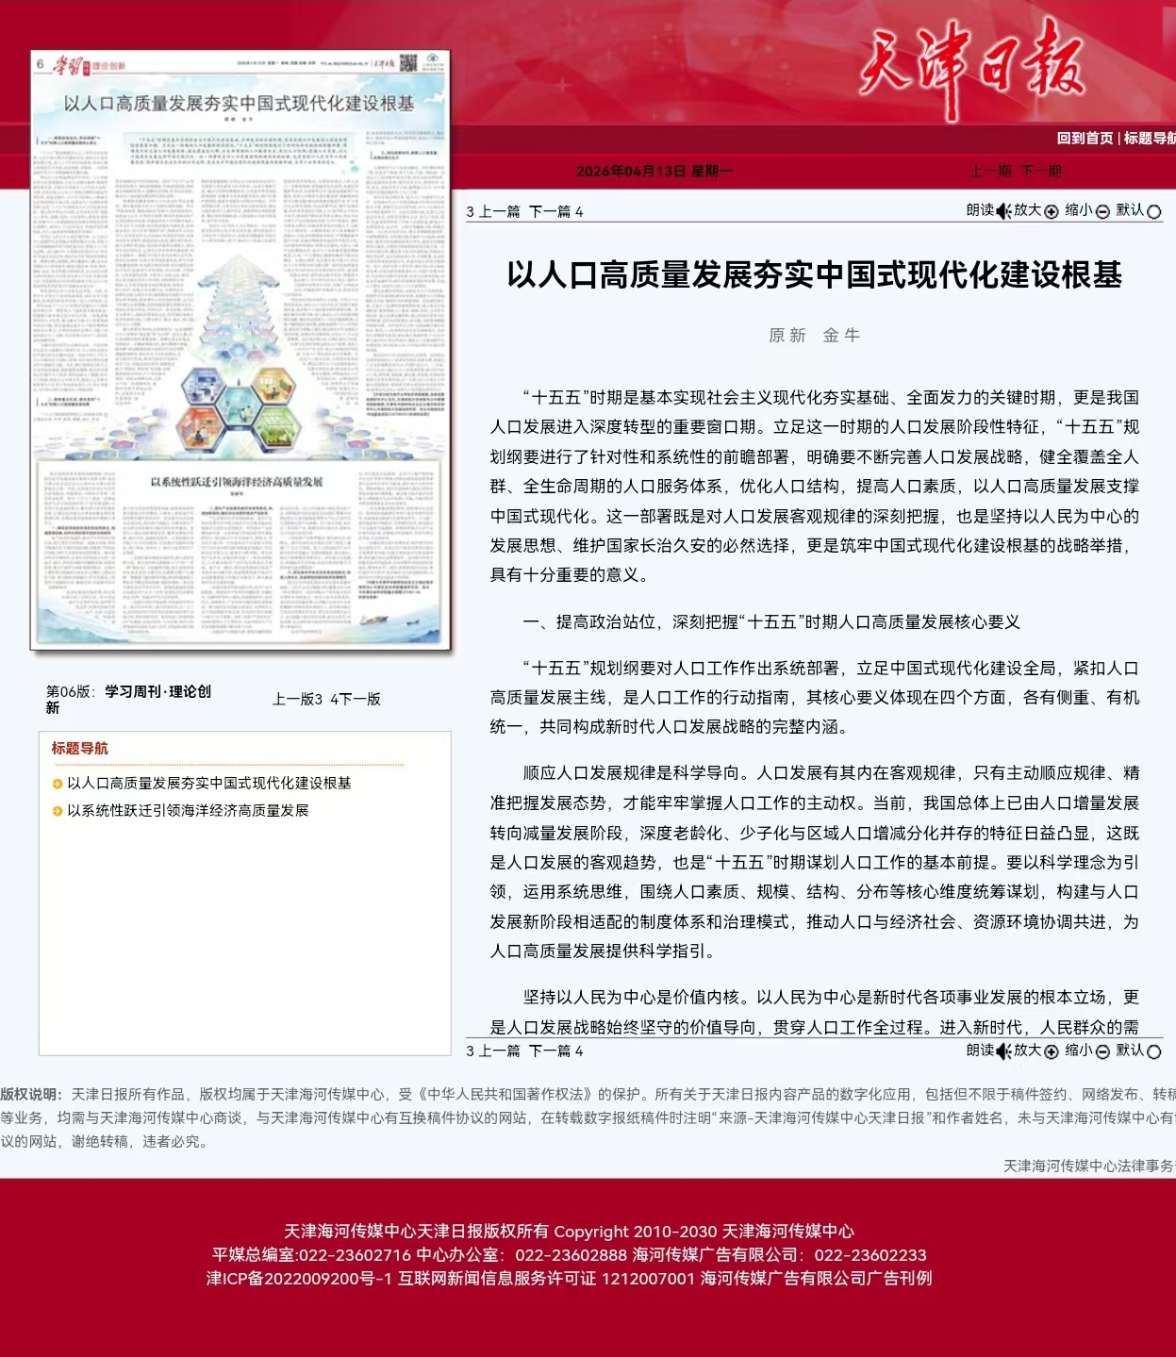Jump to the next issue with 下一期
This screenshot has height=1357, width=1176.
pos(1041,171)
